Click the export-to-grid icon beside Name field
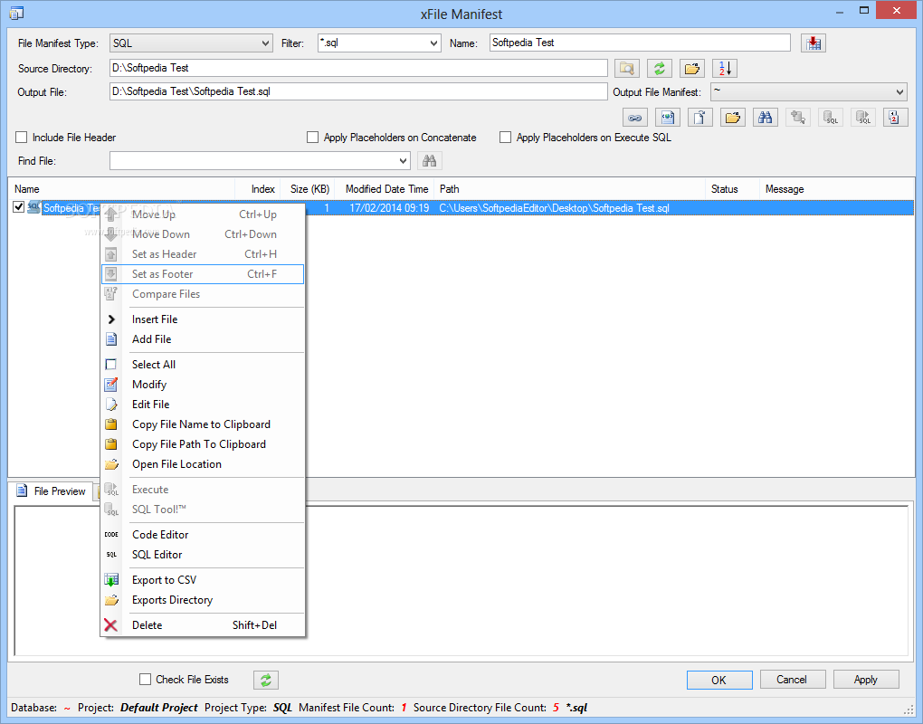This screenshot has width=923, height=724. coord(813,43)
